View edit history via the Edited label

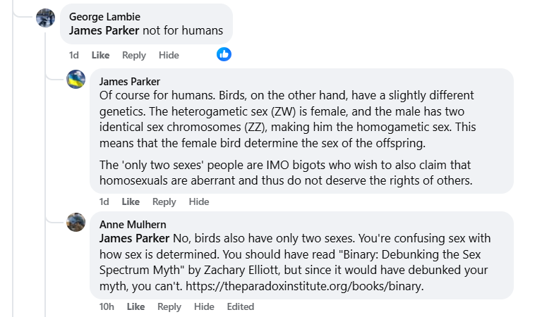pyautogui.click(x=241, y=306)
